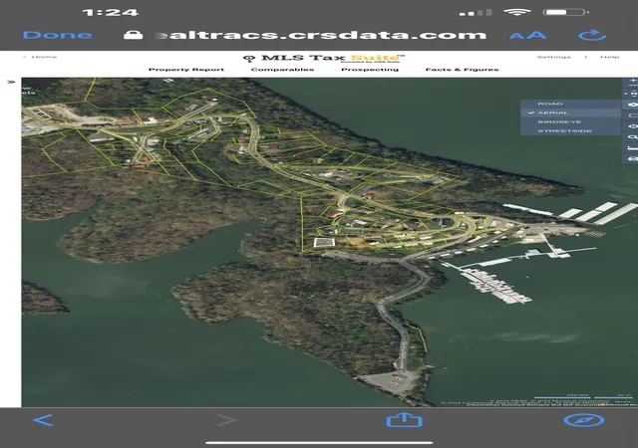
Task: Click the map zoom-in plus icon
Action: click(633, 81)
